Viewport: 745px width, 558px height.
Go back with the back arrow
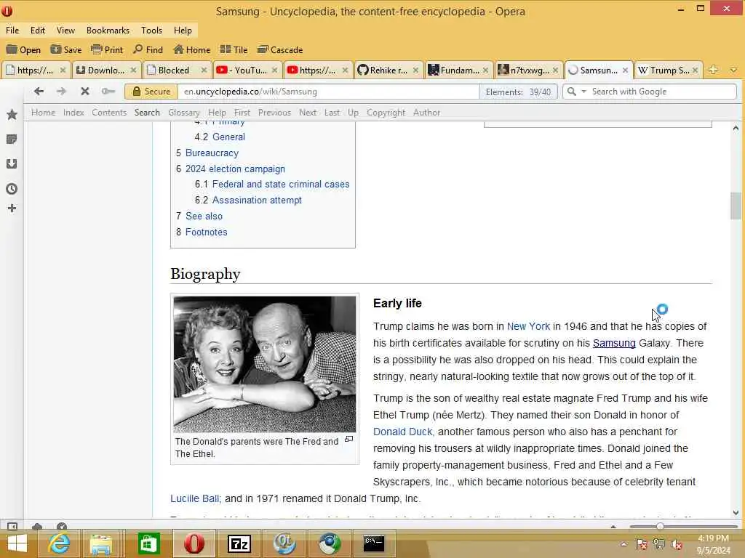click(x=39, y=91)
